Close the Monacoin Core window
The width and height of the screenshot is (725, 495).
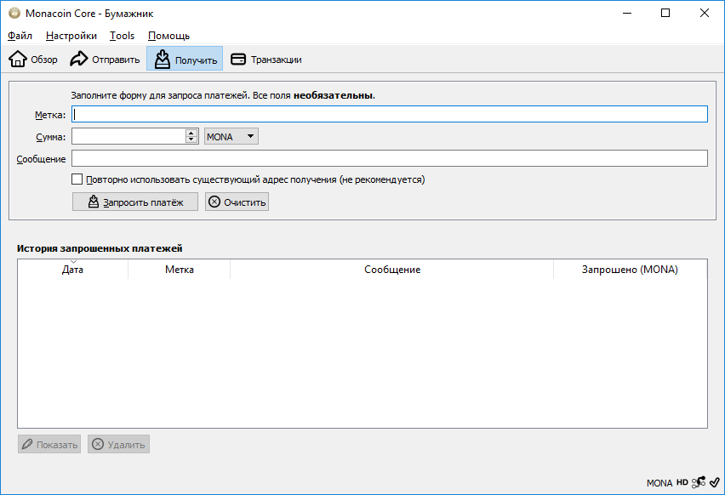point(705,13)
